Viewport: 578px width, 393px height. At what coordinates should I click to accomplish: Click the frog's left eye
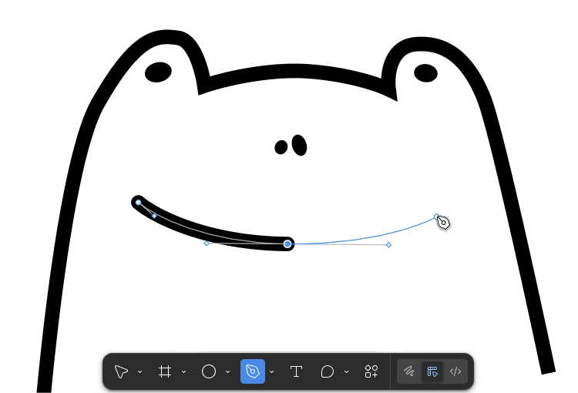point(158,72)
